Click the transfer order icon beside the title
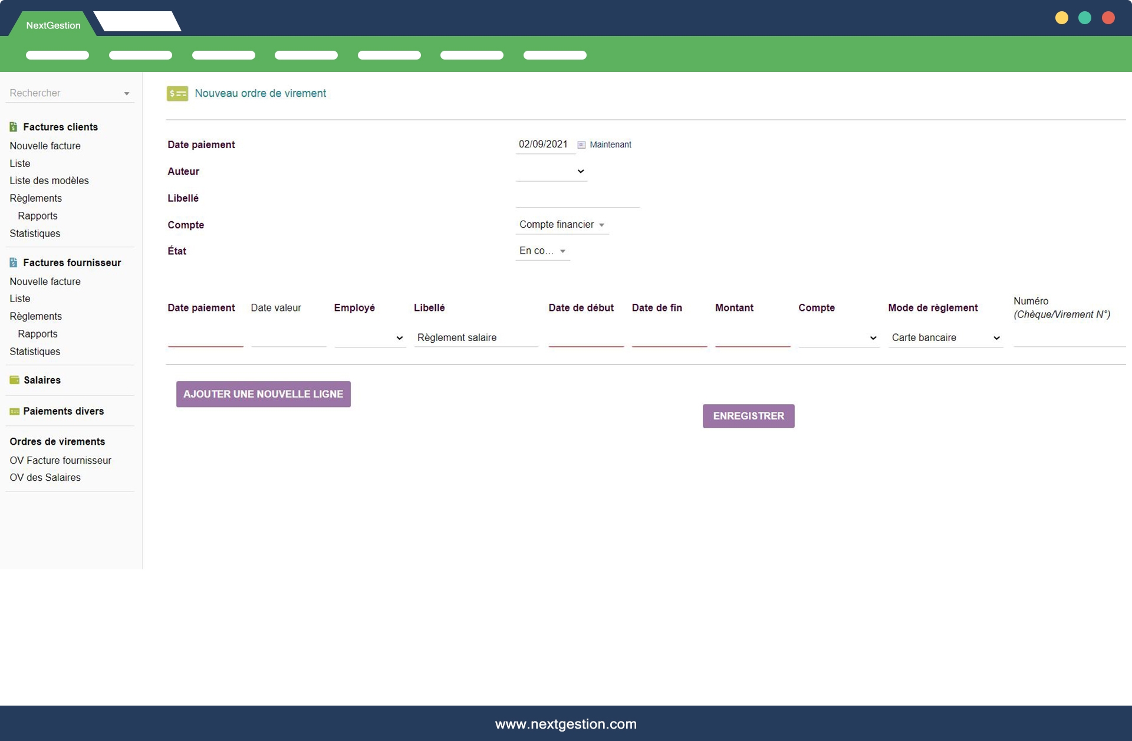This screenshot has width=1132, height=741. 177,93
